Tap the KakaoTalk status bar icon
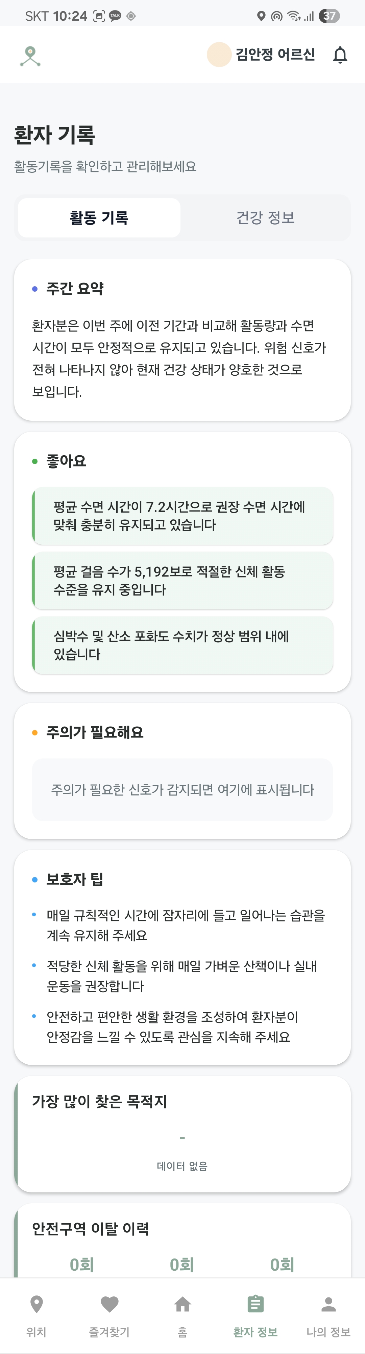 (x=115, y=16)
